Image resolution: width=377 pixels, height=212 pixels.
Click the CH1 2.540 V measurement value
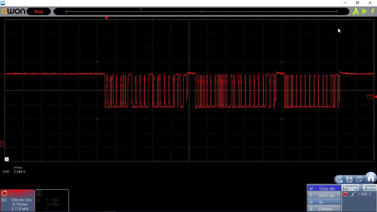point(20,172)
